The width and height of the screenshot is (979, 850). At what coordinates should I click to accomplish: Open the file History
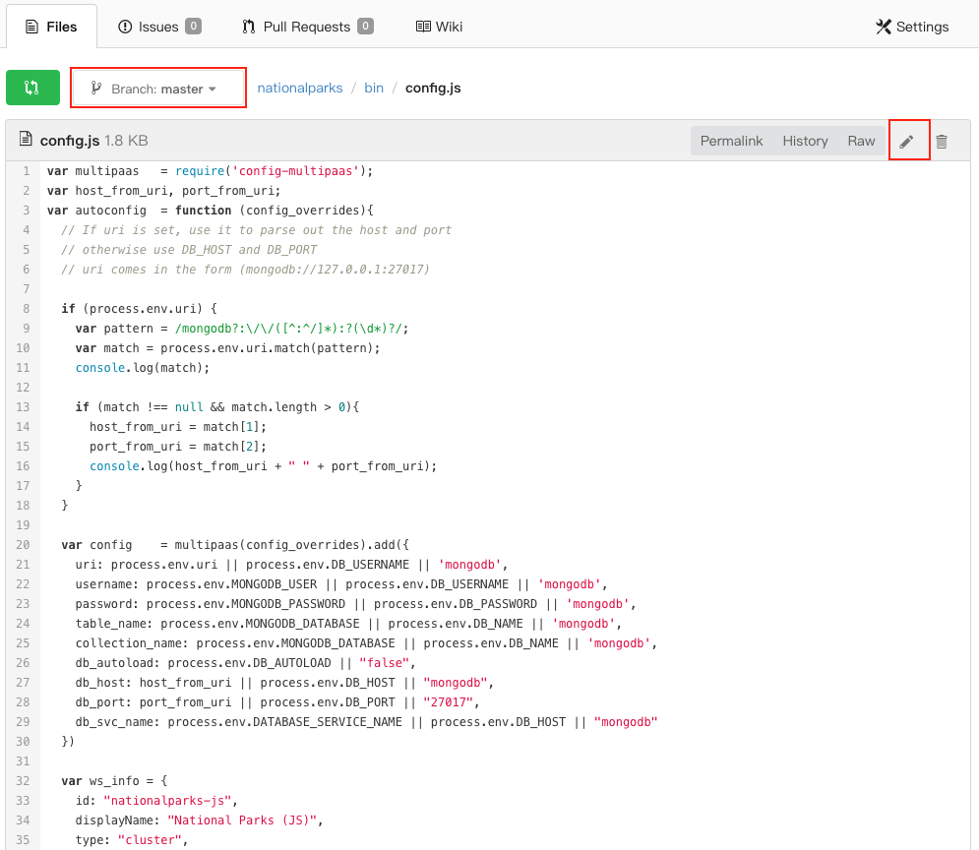pos(805,140)
